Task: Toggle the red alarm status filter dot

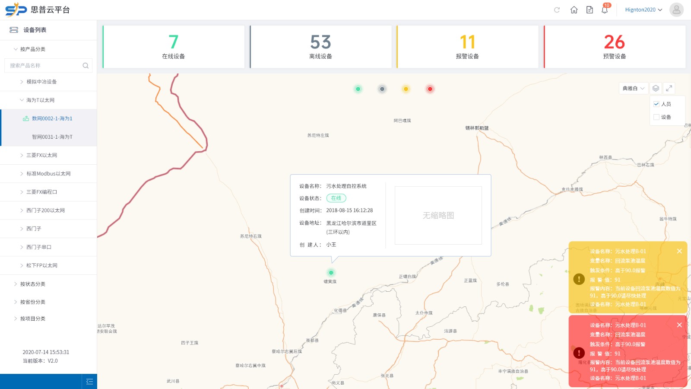Action: (x=430, y=89)
